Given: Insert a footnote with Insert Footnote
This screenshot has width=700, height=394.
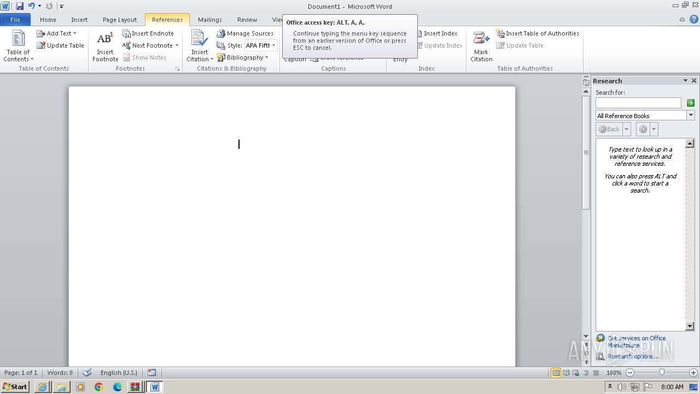Looking at the screenshot, I should pyautogui.click(x=105, y=46).
